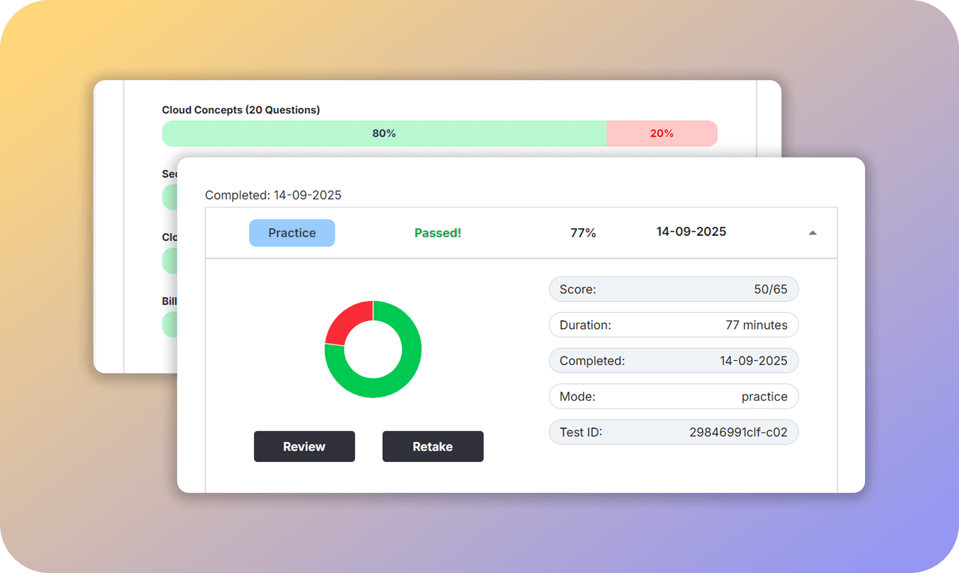Select the Duration 77 minutes field
Image resolution: width=959 pixels, height=573 pixels.
click(x=673, y=325)
